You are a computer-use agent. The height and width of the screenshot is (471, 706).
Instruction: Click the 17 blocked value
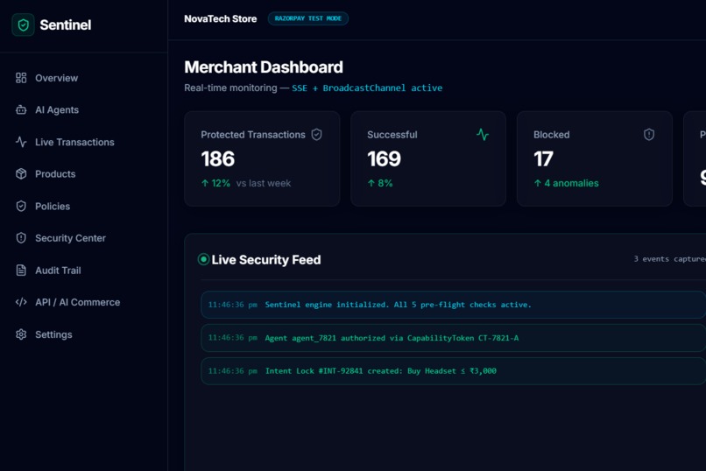[x=543, y=158]
